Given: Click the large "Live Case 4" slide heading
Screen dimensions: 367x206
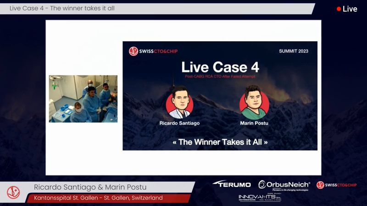Looking at the screenshot, I should coord(220,67).
